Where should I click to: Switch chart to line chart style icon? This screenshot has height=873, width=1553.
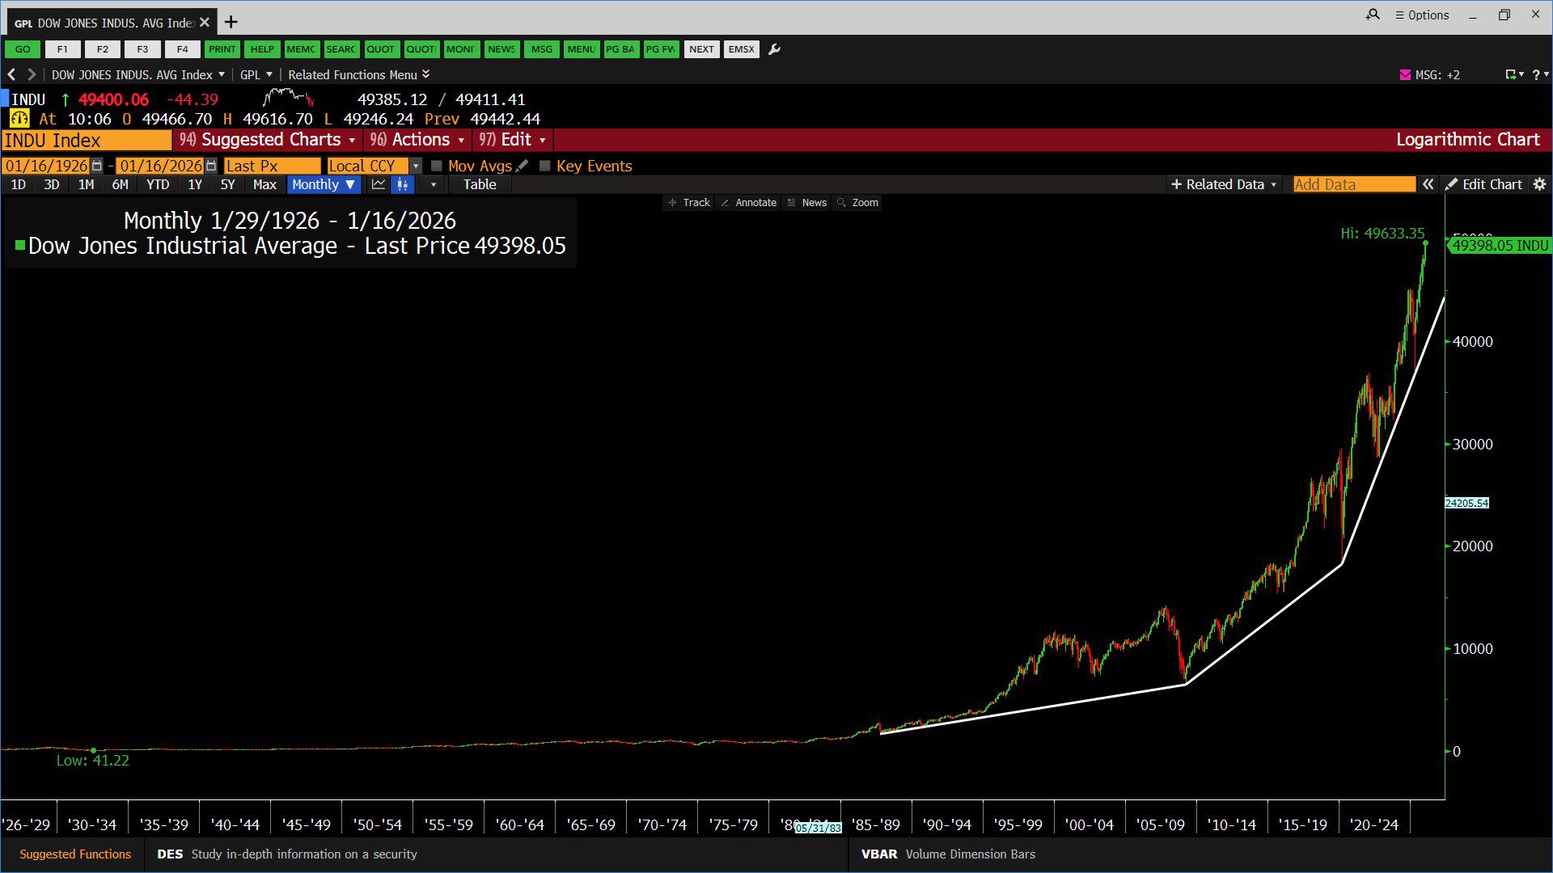(379, 184)
